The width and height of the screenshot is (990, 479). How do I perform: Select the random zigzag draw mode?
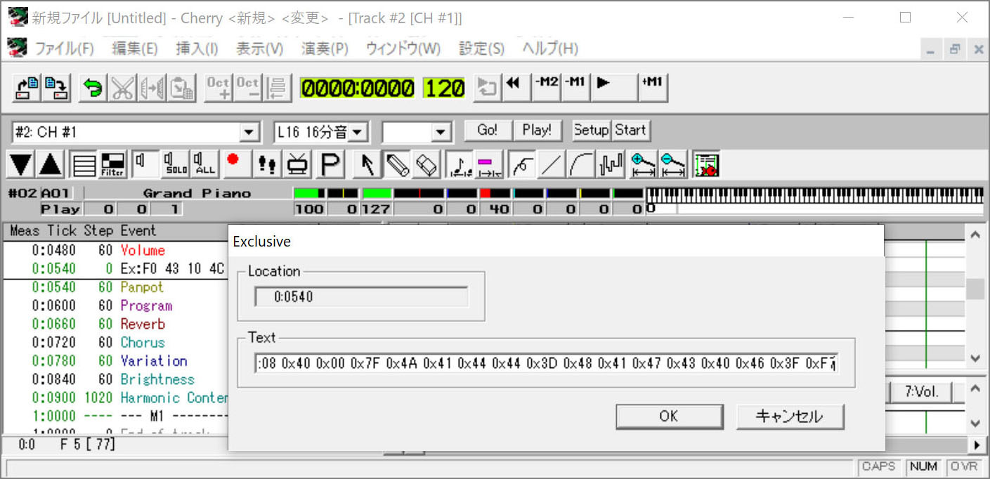click(x=611, y=164)
